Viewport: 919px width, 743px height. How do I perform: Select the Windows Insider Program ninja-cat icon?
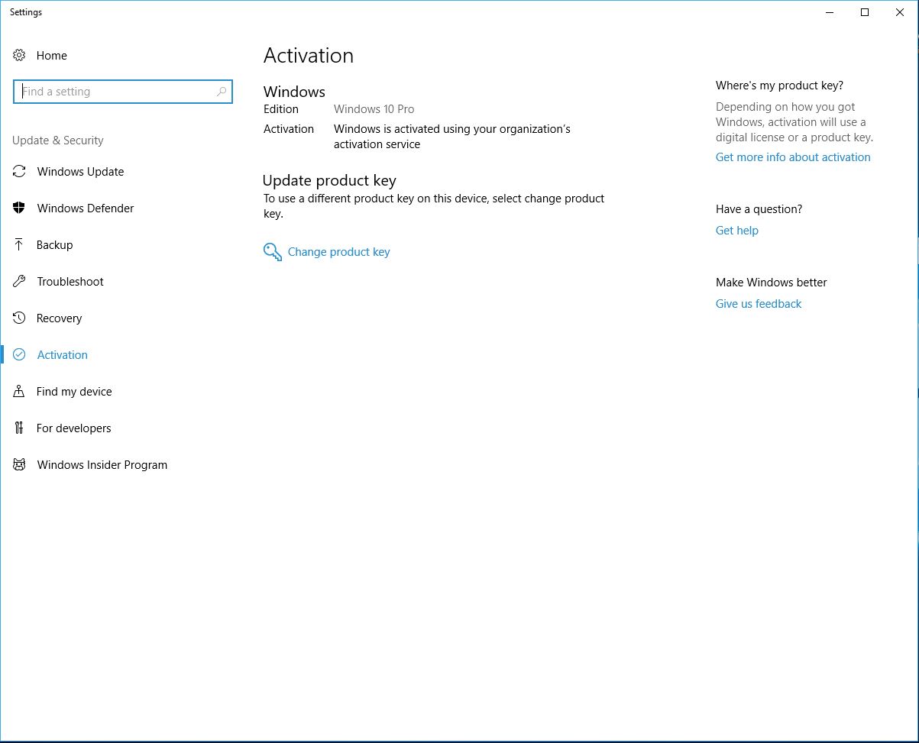(19, 464)
